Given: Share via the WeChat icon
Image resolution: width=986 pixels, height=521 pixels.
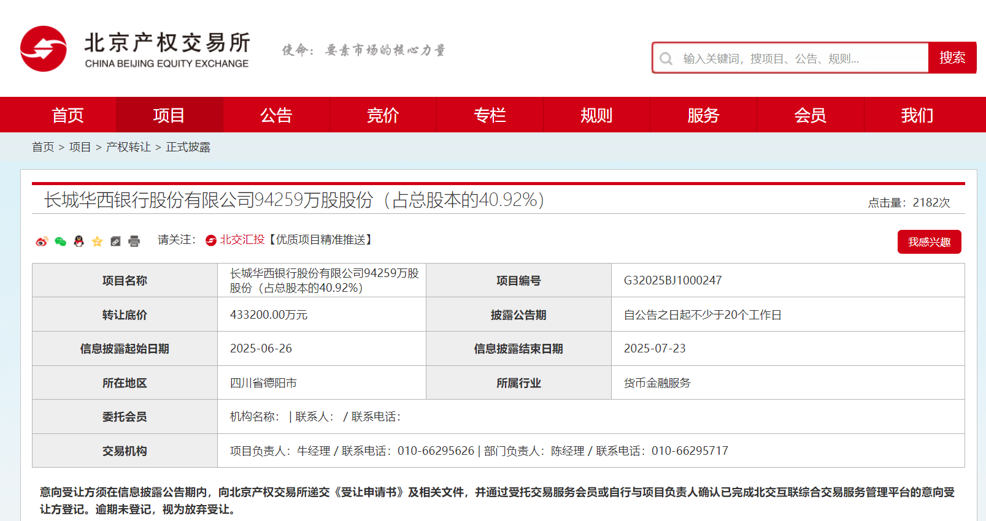Looking at the screenshot, I should click(x=60, y=241).
